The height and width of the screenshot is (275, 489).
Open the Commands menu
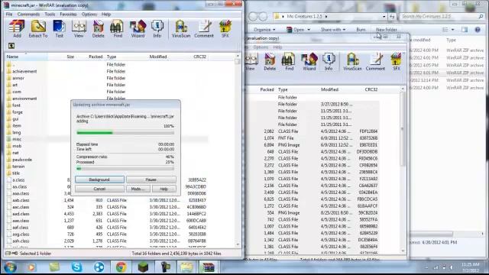point(28,14)
